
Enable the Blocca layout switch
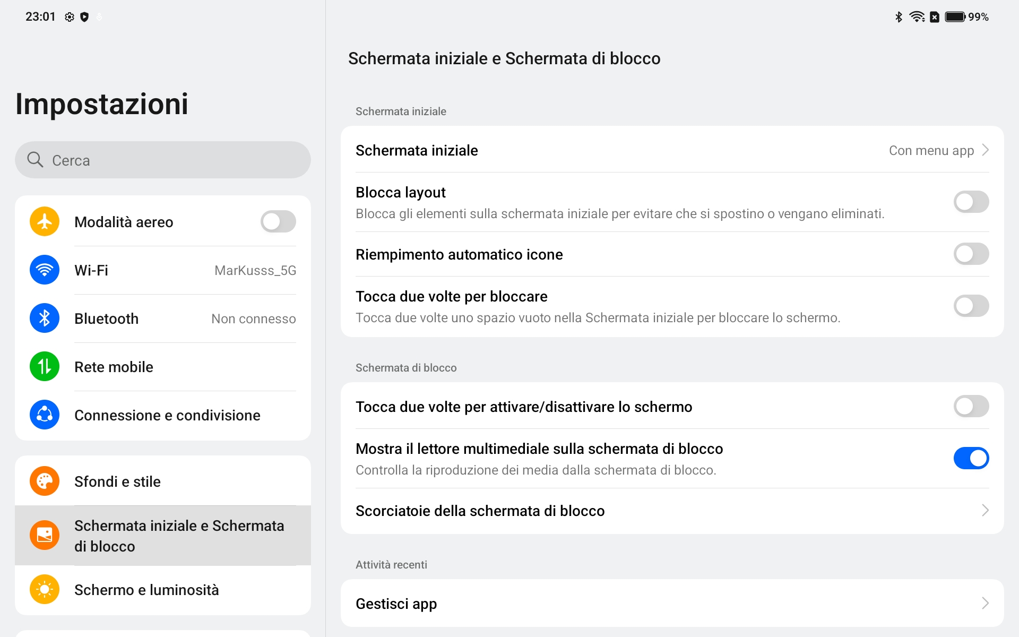pos(971,202)
